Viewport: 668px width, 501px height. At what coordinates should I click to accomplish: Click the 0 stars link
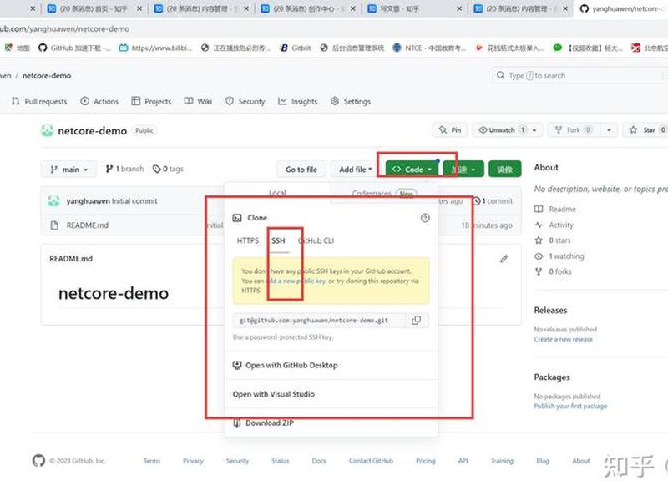pyautogui.click(x=553, y=240)
